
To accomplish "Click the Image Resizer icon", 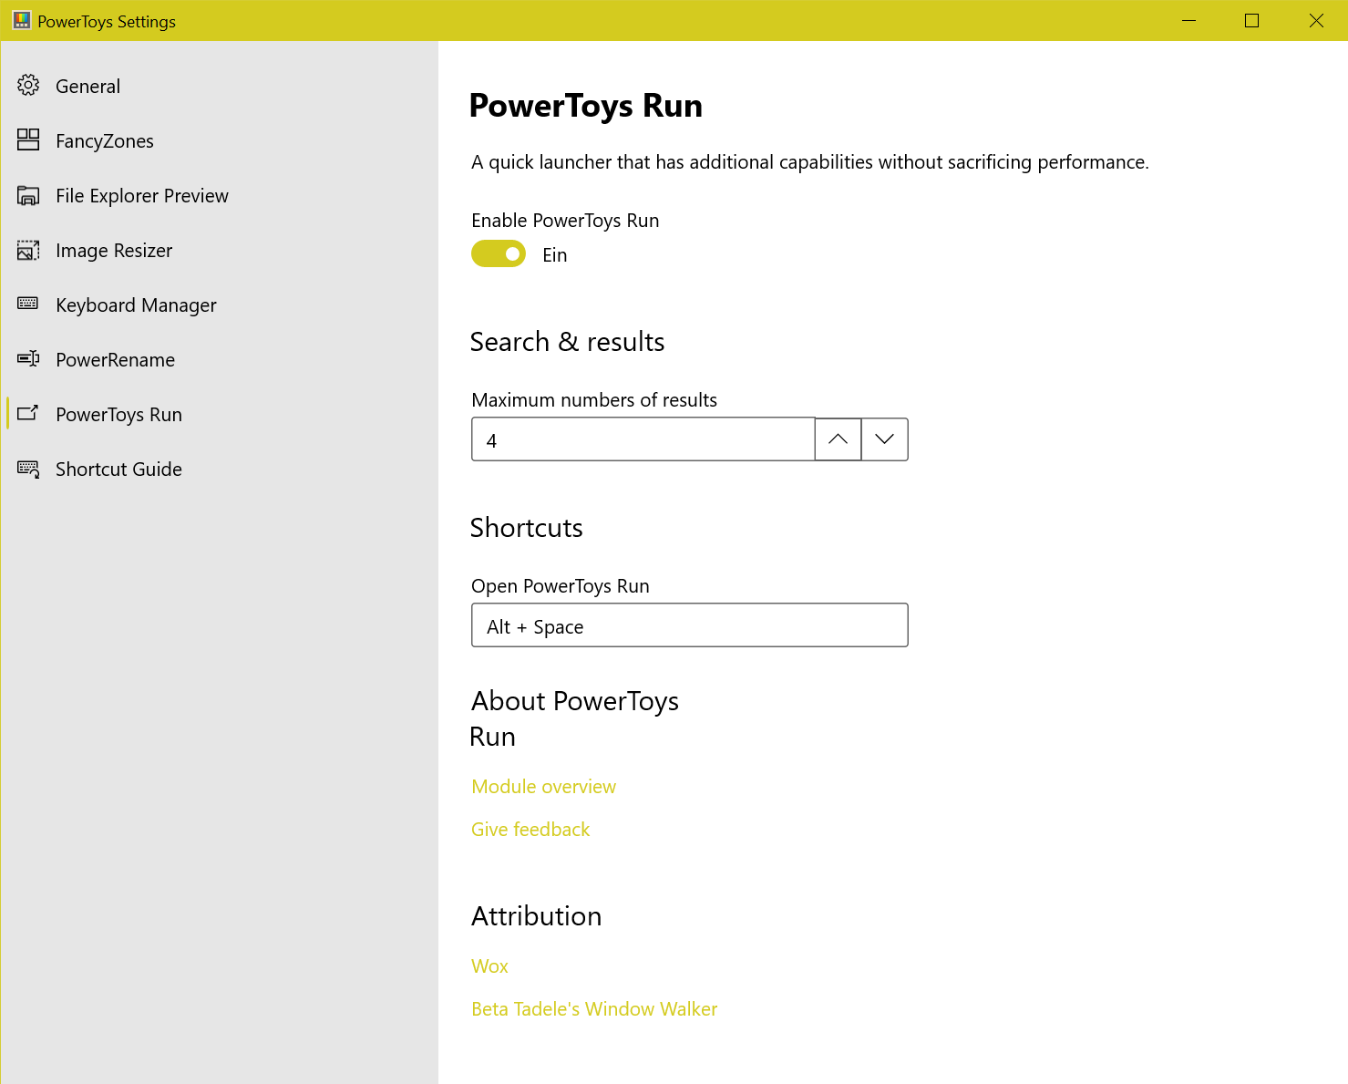I will [28, 250].
